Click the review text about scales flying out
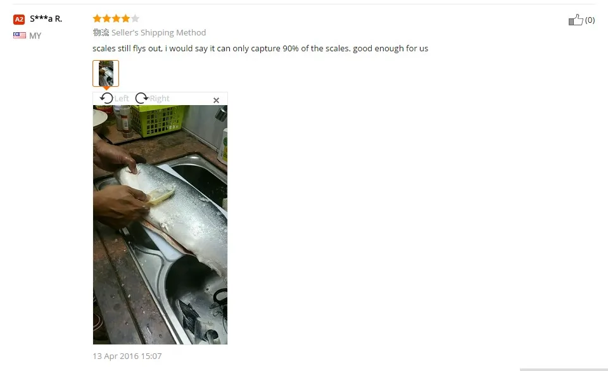The height and width of the screenshot is (371, 608). coord(260,49)
